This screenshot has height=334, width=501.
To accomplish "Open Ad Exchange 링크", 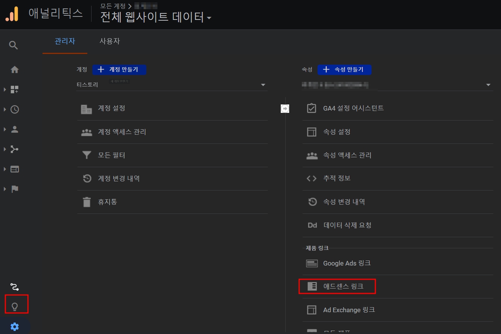I will [398, 310].
